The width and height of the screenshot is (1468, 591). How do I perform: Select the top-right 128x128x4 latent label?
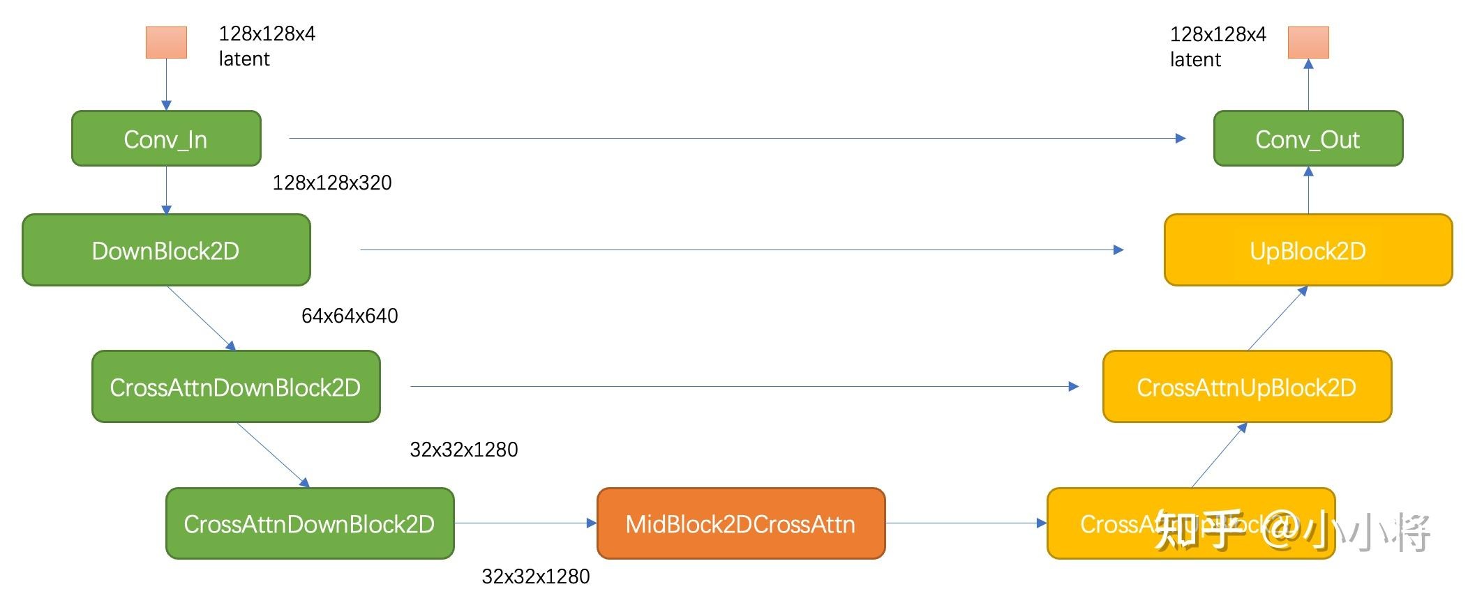[x=1218, y=46]
